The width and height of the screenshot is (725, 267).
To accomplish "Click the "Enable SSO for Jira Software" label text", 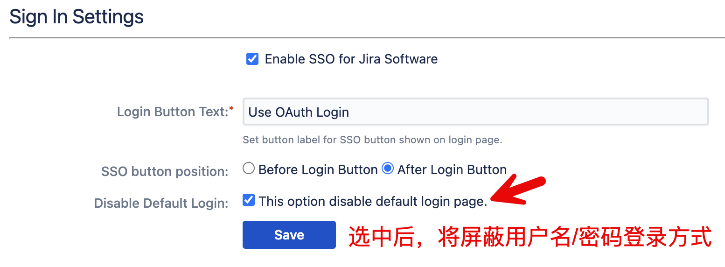I will (351, 59).
